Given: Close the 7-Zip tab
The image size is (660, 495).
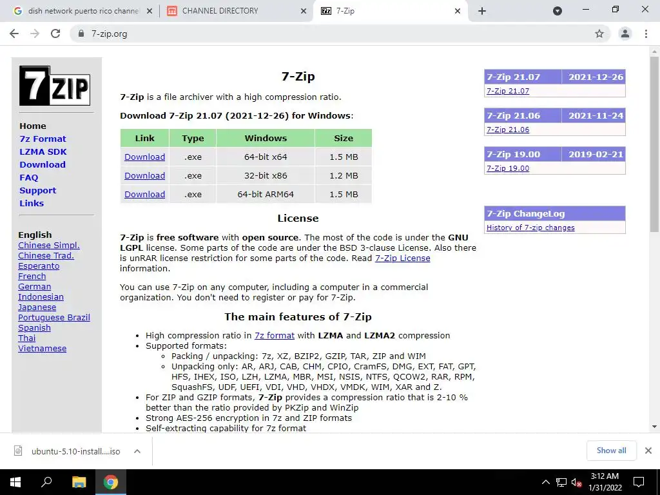Looking at the screenshot, I should tap(458, 12).
